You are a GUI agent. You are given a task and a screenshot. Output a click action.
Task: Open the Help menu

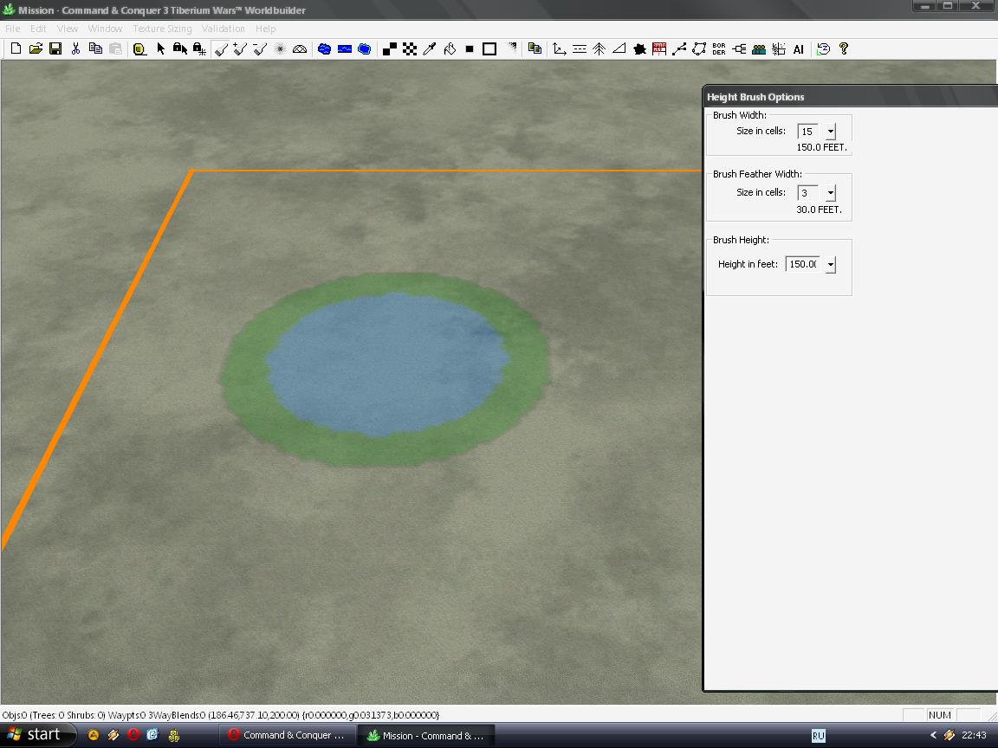pyautogui.click(x=265, y=29)
